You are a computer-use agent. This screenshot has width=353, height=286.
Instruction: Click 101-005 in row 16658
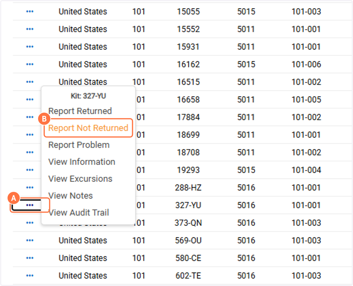click(x=306, y=100)
